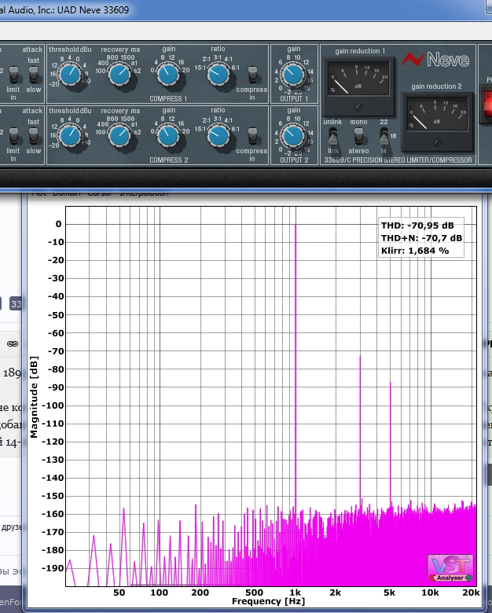Click Compress 1 recovery ms knob
Screen dimensions: 492x613
pyautogui.click(x=119, y=75)
